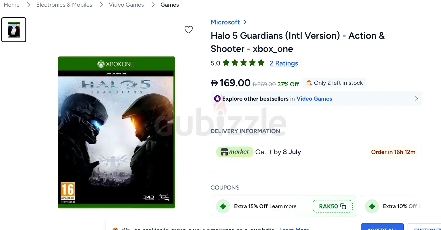Click the five-star rating stars
The height and width of the screenshot is (230, 441).
pyautogui.click(x=243, y=63)
